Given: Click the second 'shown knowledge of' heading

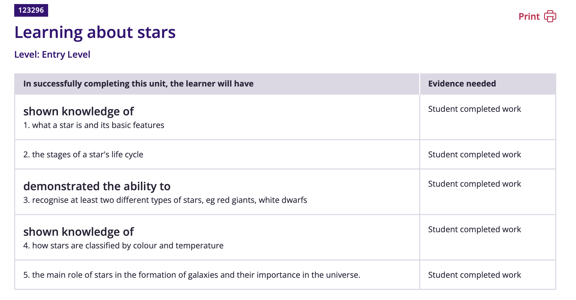Looking at the screenshot, I should tap(78, 232).
